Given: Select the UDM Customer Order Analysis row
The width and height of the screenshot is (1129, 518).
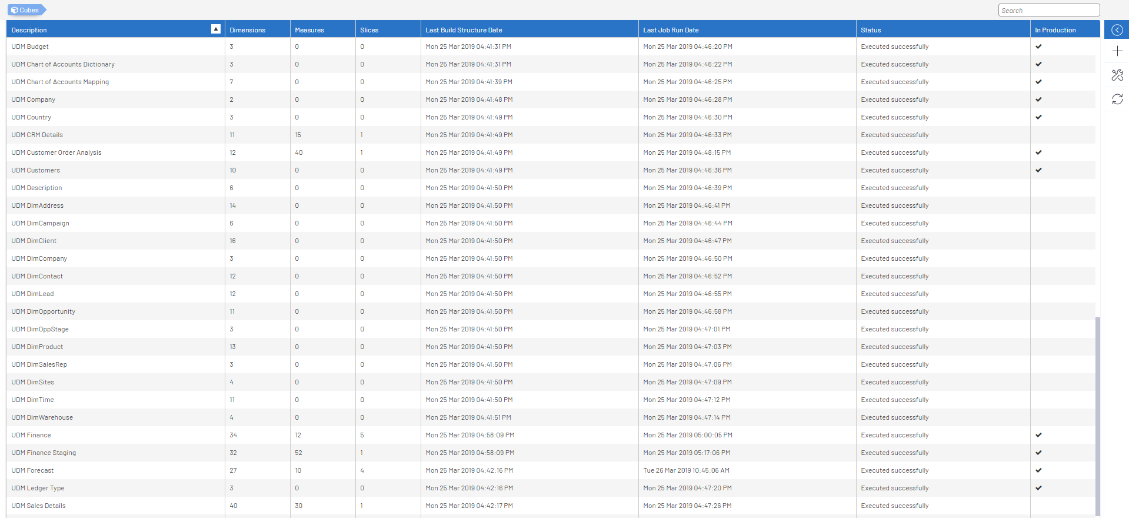Looking at the screenshot, I should click(x=56, y=152).
